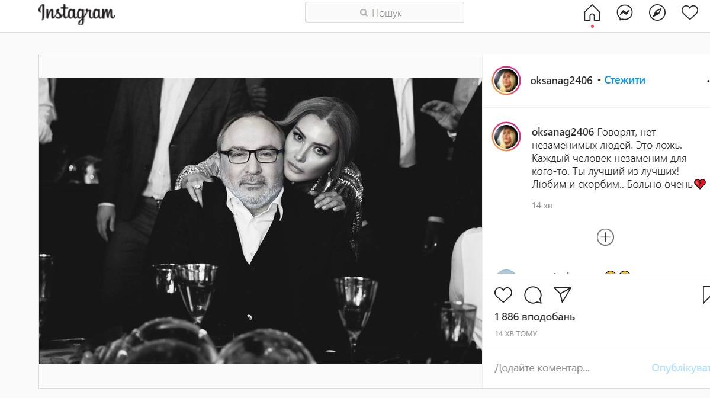
Task: Open oksanag2406 profile from post header
Action: [562, 81]
